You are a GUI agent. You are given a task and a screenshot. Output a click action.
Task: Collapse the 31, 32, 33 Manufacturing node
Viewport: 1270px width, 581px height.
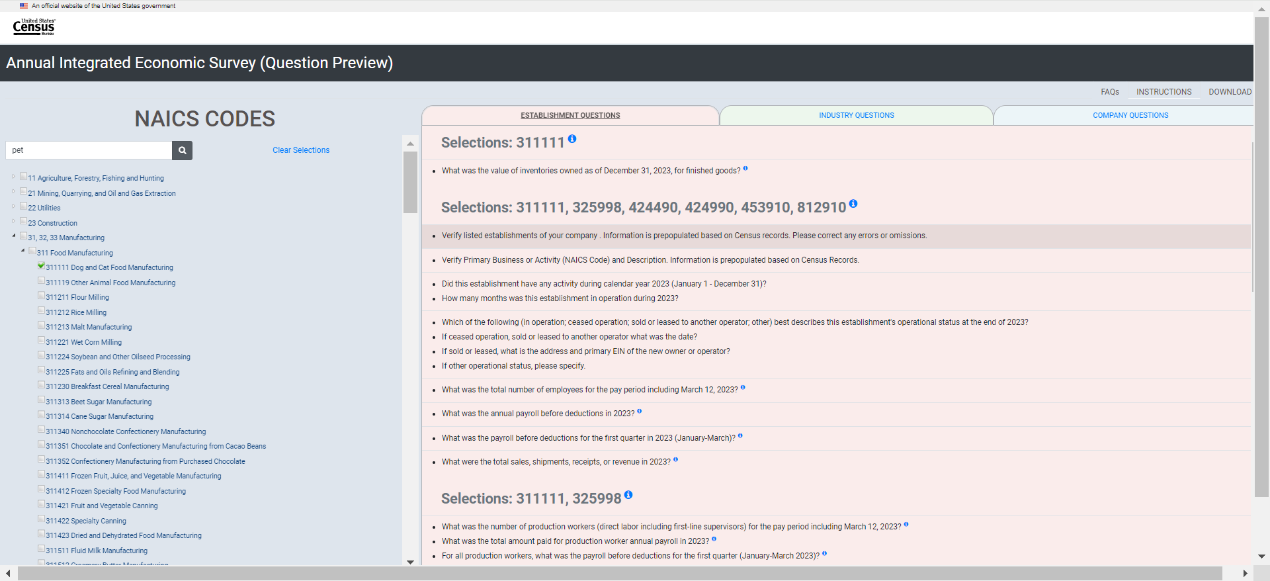(14, 236)
